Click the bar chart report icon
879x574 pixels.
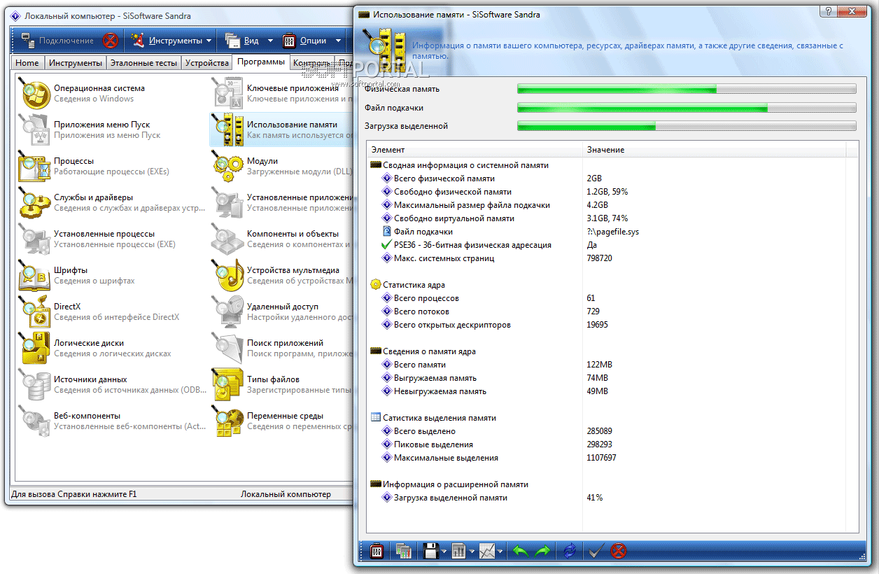(x=459, y=551)
